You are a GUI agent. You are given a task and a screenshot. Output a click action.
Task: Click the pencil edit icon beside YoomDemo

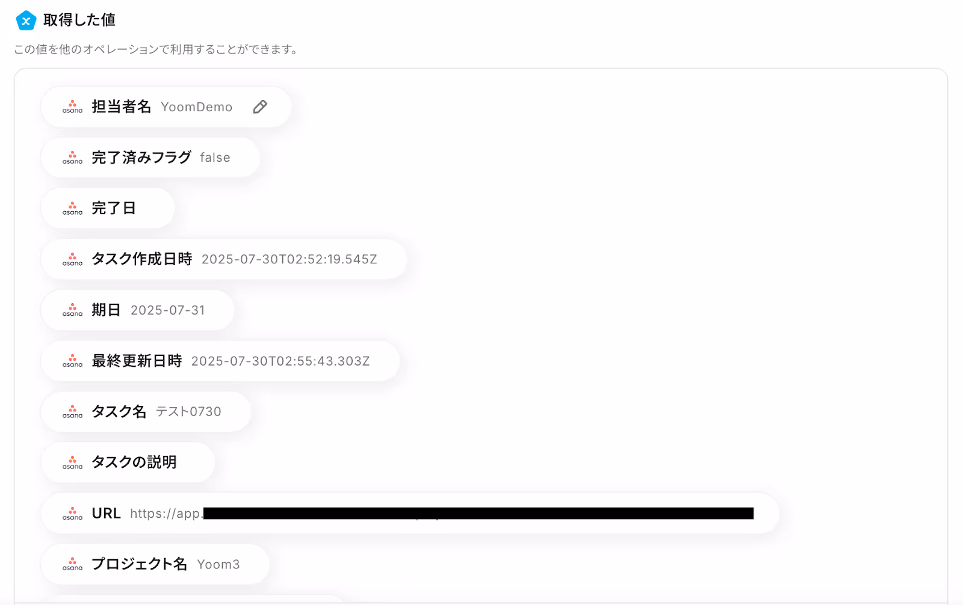point(260,107)
